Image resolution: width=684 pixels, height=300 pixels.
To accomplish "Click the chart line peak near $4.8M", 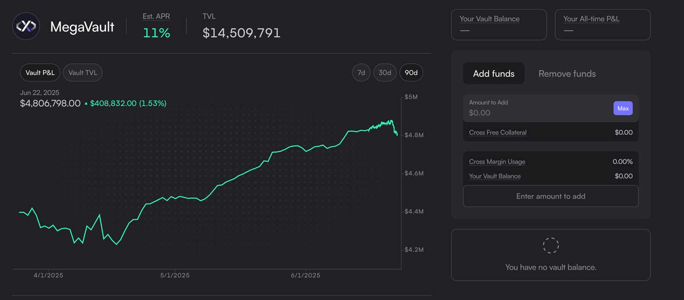I will [390, 121].
